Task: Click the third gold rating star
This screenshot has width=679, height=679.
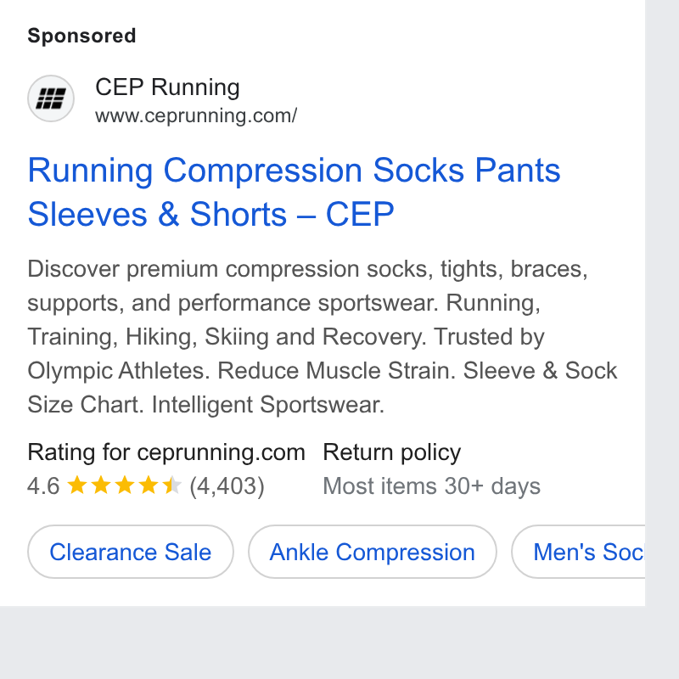Action: [125, 485]
